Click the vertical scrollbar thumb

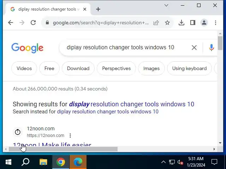(x=220, y=43)
